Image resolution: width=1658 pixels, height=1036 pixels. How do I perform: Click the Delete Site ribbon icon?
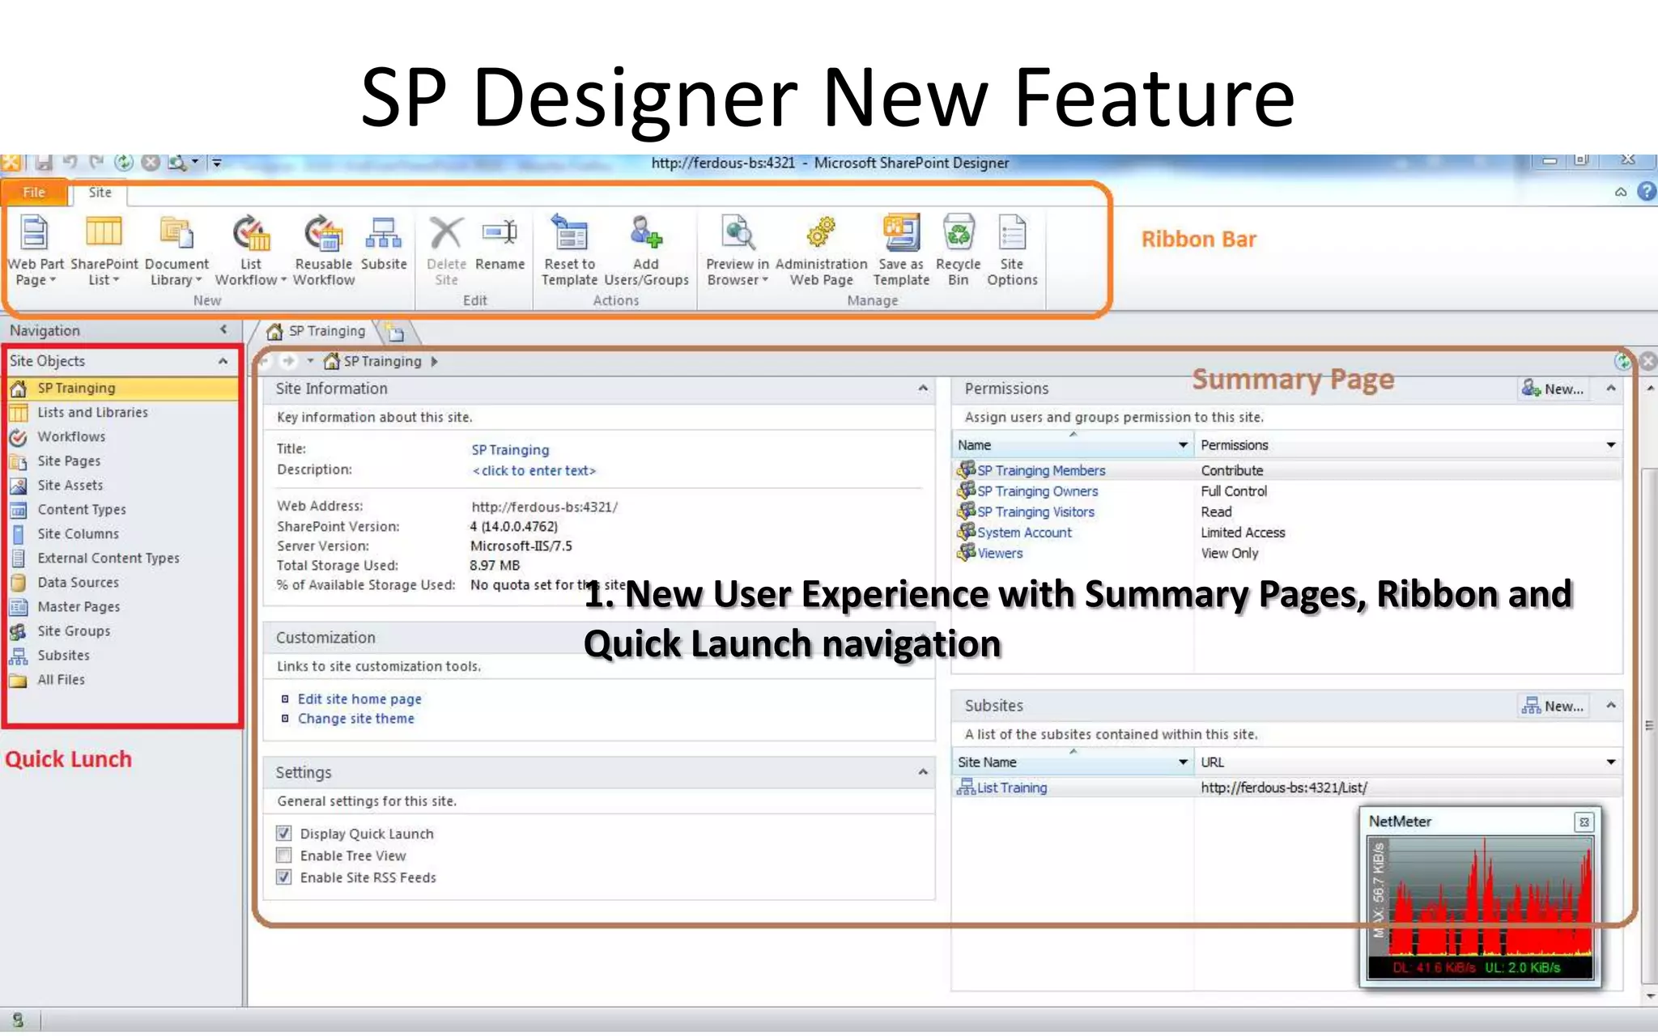(446, 249)
